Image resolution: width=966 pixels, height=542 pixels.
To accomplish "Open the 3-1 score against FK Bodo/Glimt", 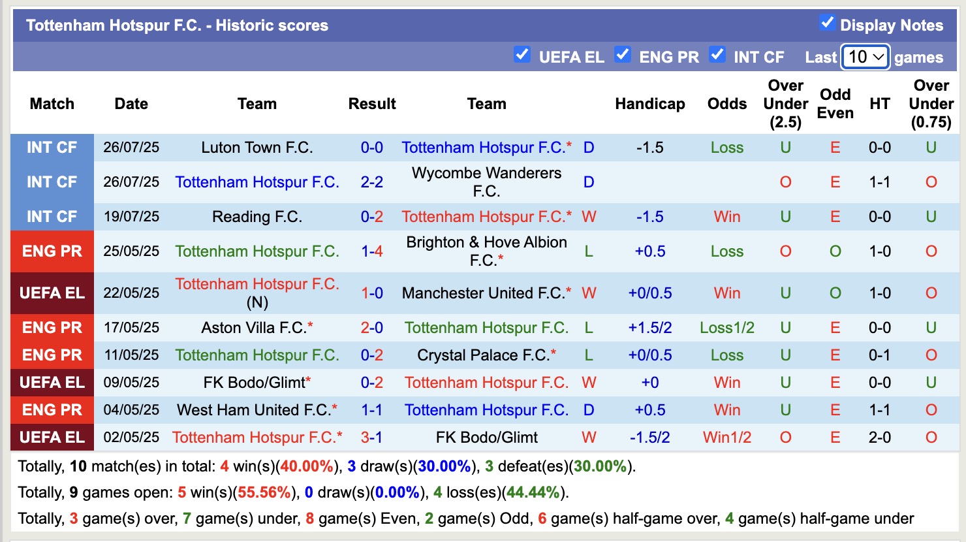I will [372, 438].
